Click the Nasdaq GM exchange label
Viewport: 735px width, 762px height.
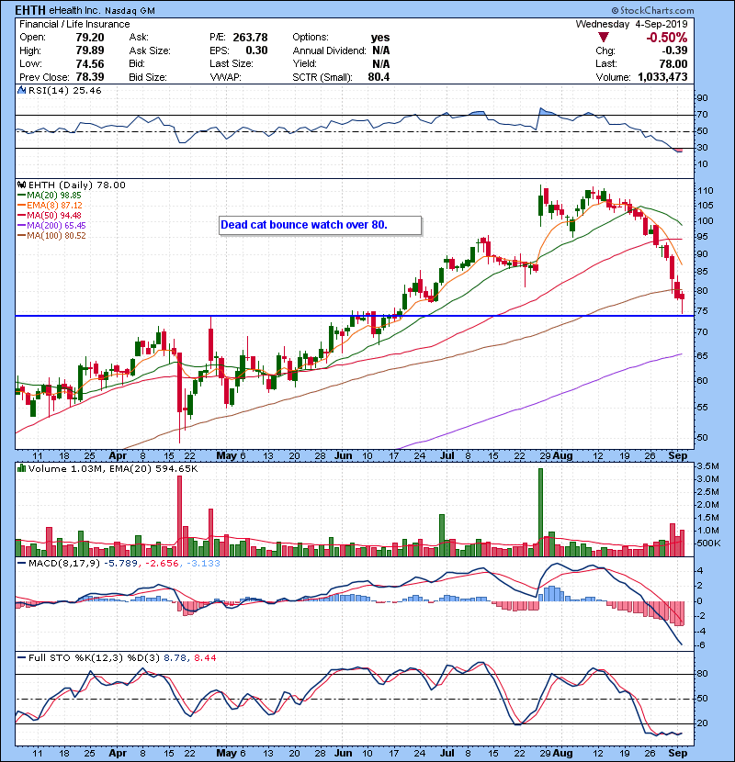[130, 11]
